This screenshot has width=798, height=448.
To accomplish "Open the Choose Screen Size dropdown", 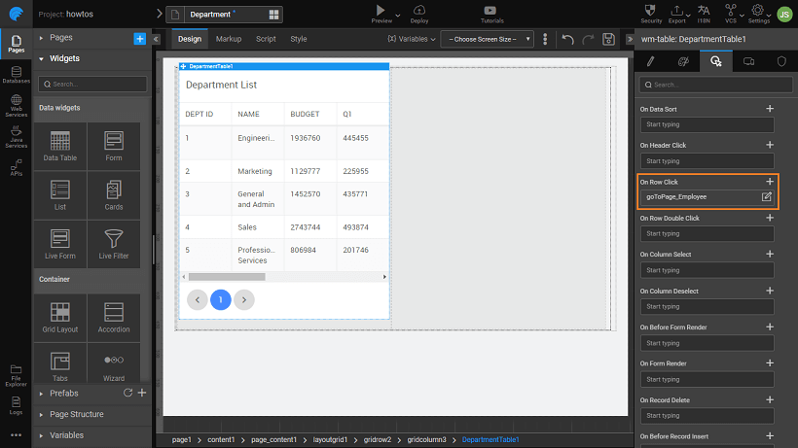I will tap(487, 39).
